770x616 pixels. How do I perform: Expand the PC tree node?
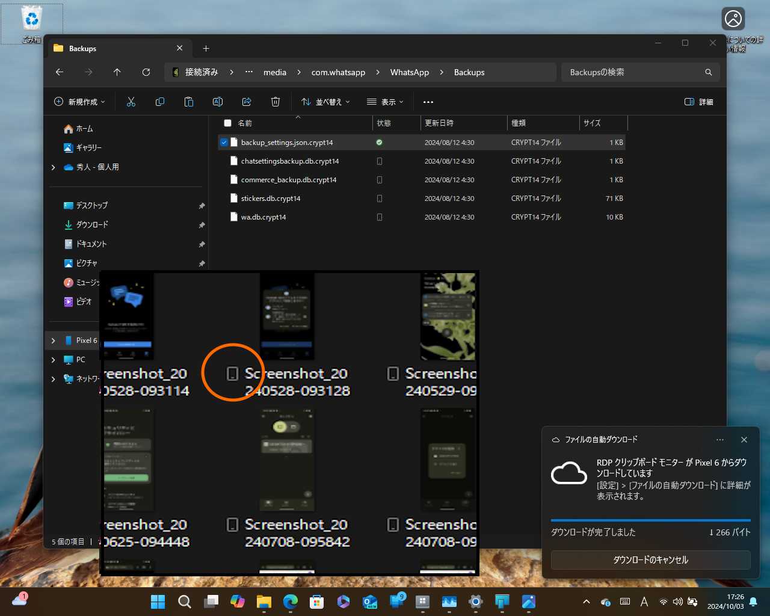coord(54,360)
